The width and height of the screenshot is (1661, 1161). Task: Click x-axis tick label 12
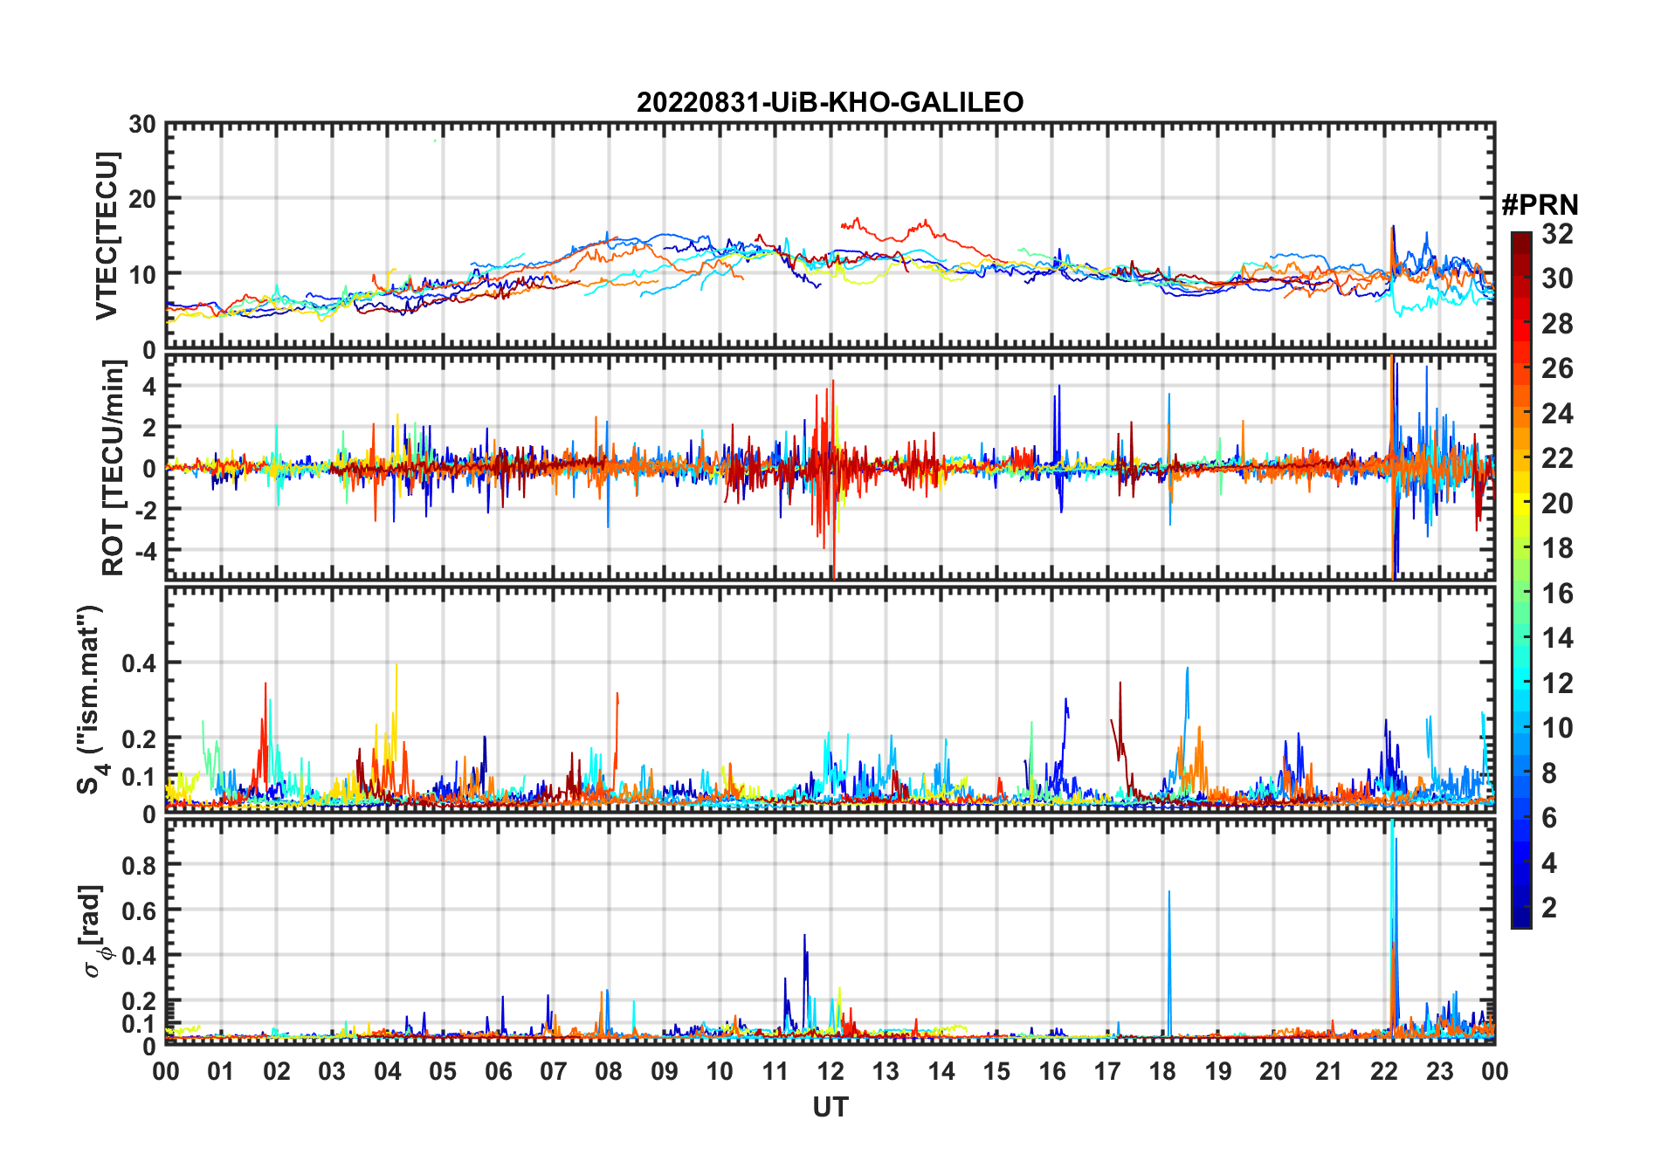click(830, 1072)
